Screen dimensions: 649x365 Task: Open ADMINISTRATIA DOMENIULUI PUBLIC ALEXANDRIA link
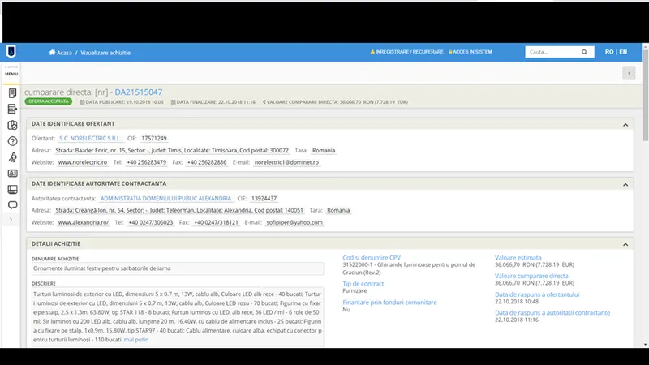point(165,198)
